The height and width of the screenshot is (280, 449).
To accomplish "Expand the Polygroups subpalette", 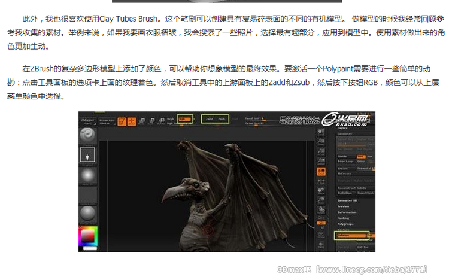I will 345,224.
